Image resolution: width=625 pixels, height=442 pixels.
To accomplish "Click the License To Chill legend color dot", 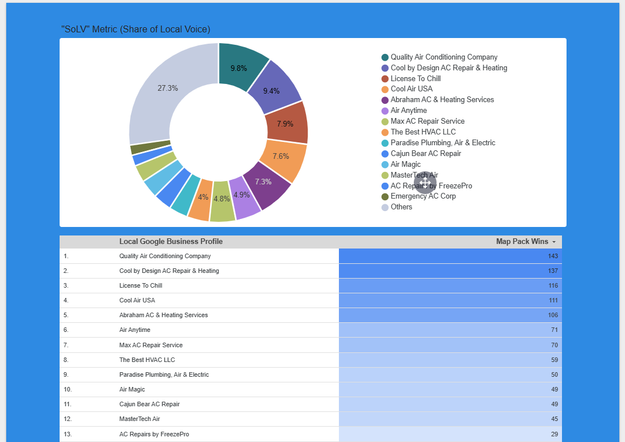I will point(385,79).
